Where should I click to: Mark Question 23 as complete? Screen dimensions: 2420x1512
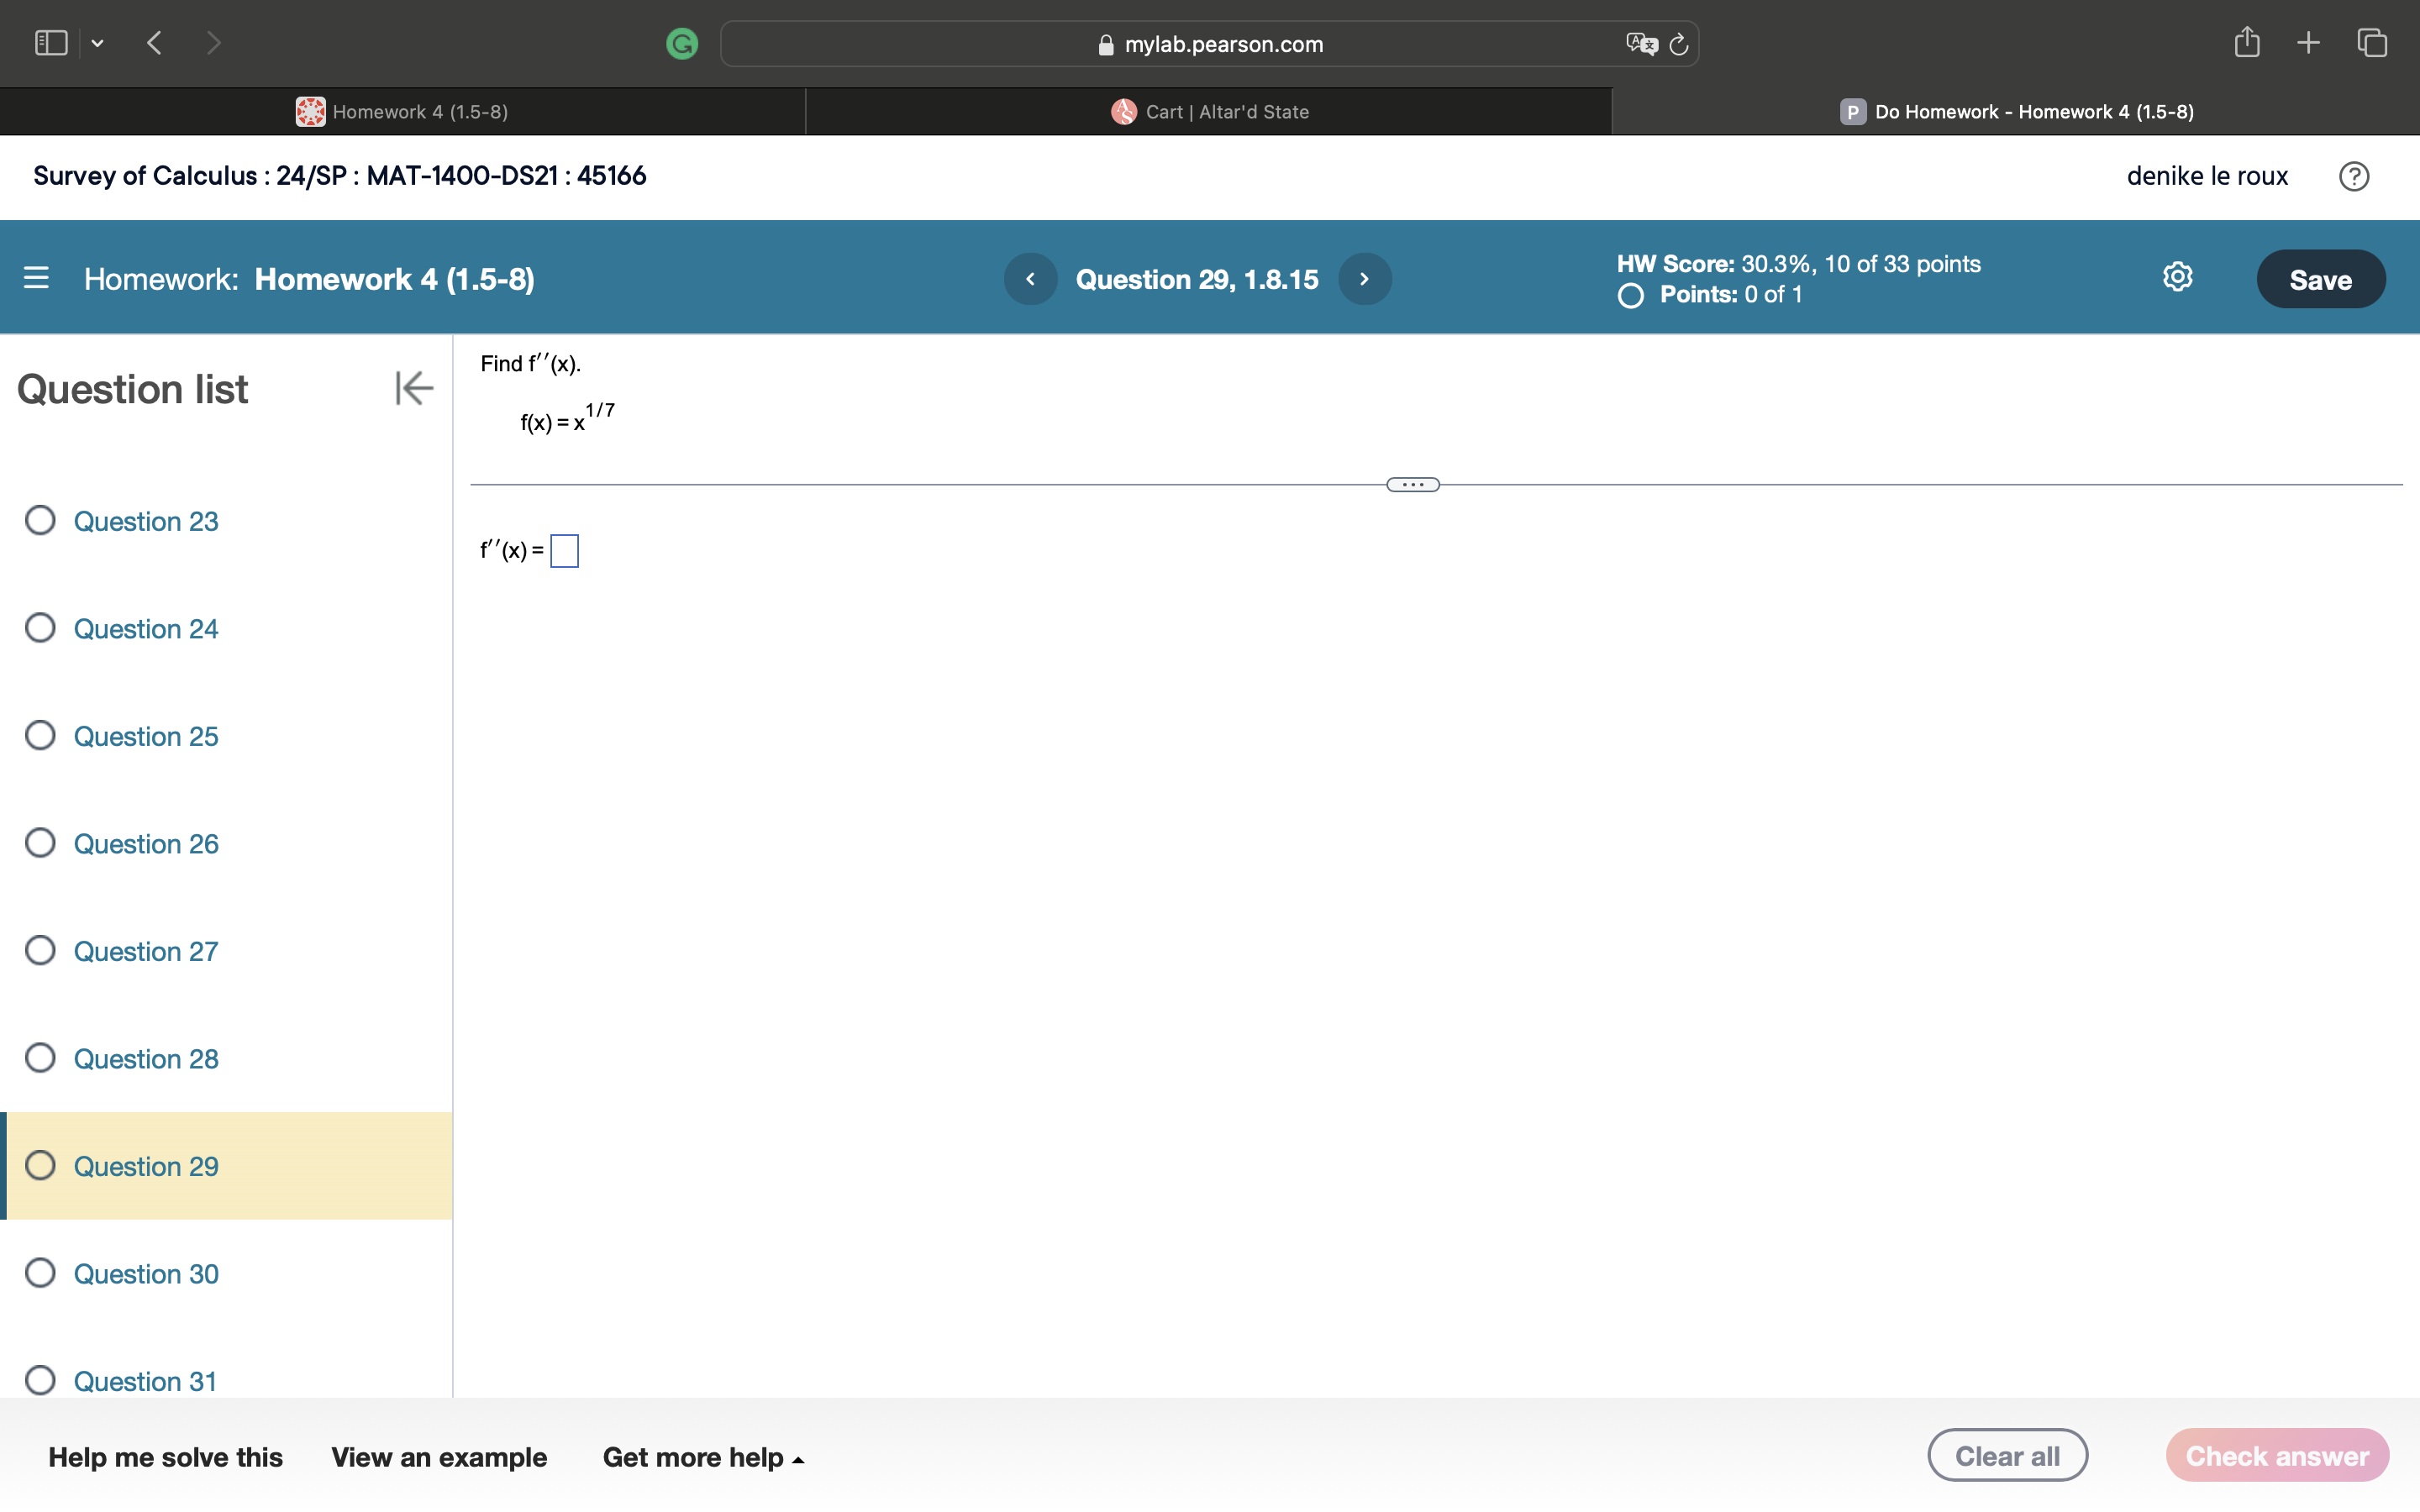tap(40, 520)
